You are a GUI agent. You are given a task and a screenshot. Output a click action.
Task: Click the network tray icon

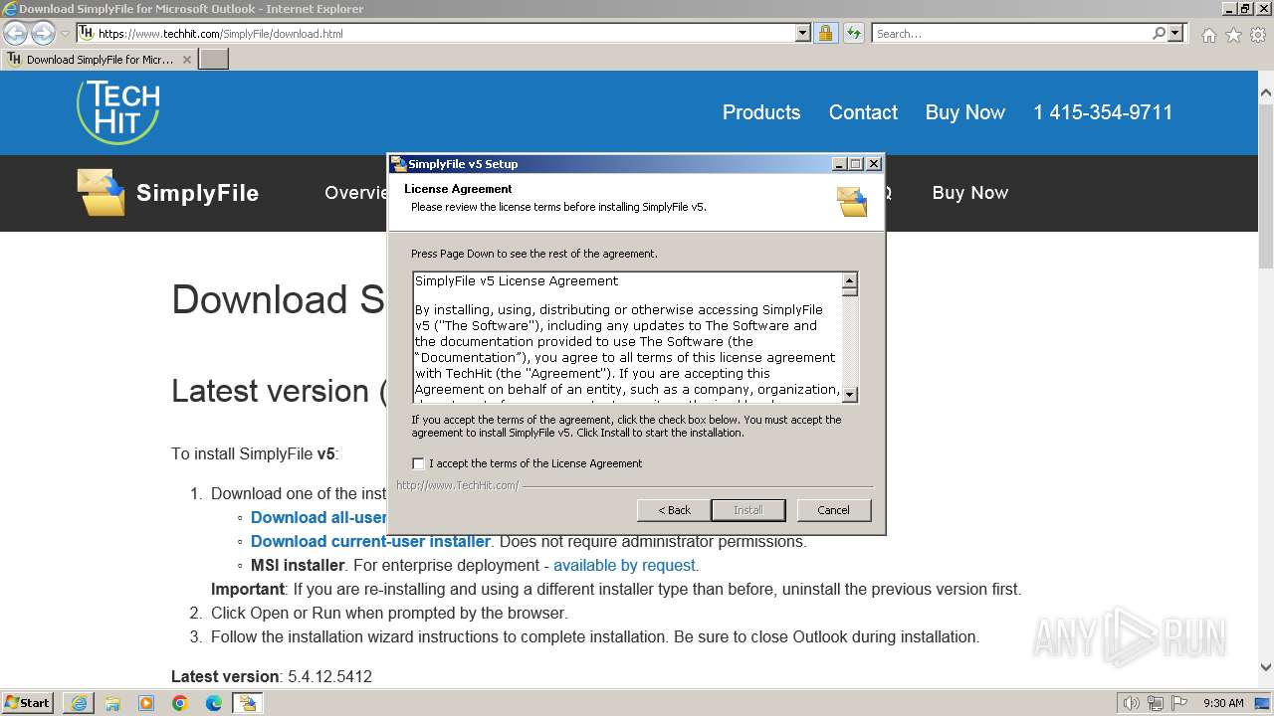pyautogui.click(x=1156, y=703)
